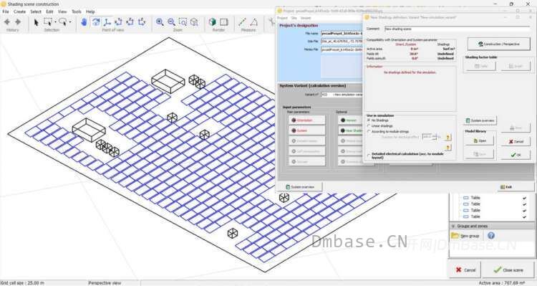Open the Tools menu

click(77, 11)
